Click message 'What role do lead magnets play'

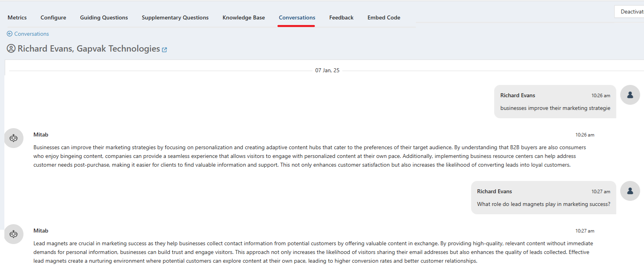click(543, 204)
